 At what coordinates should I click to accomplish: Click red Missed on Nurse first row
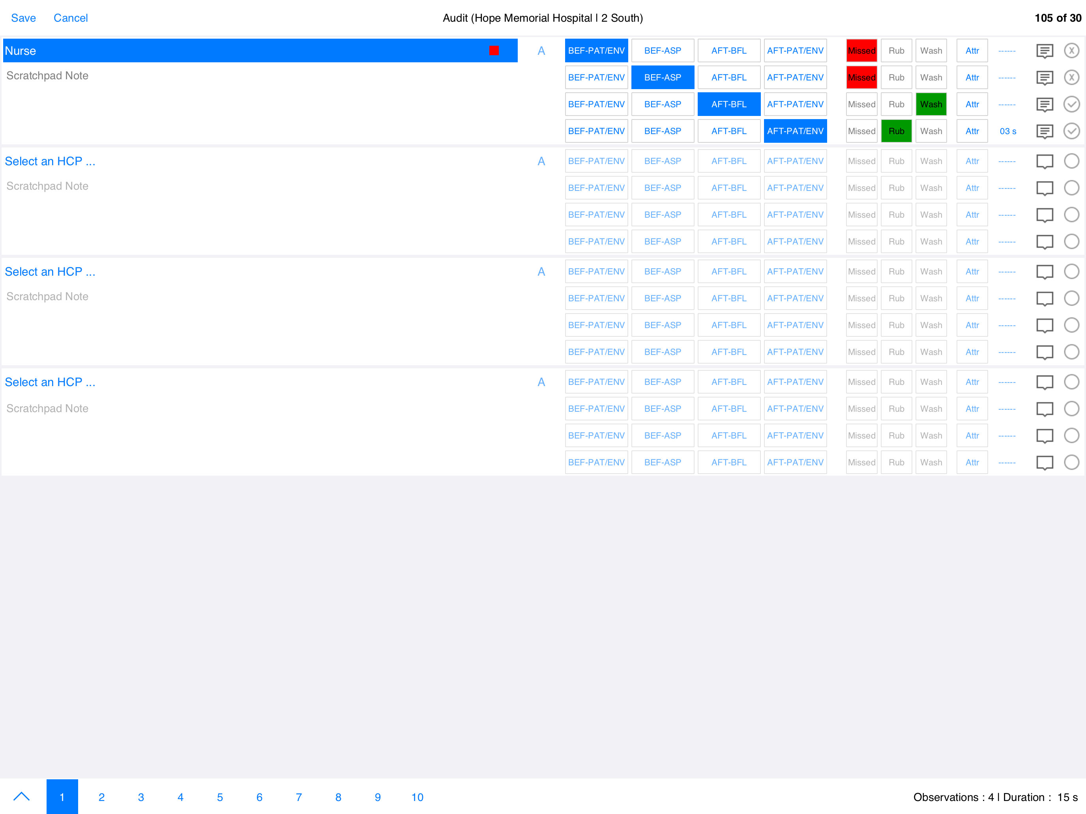861,50
